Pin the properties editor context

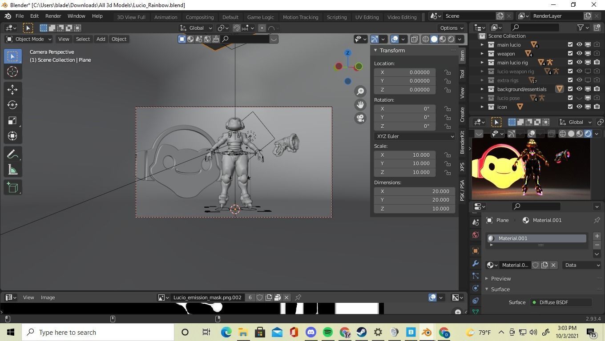(597, 220)
